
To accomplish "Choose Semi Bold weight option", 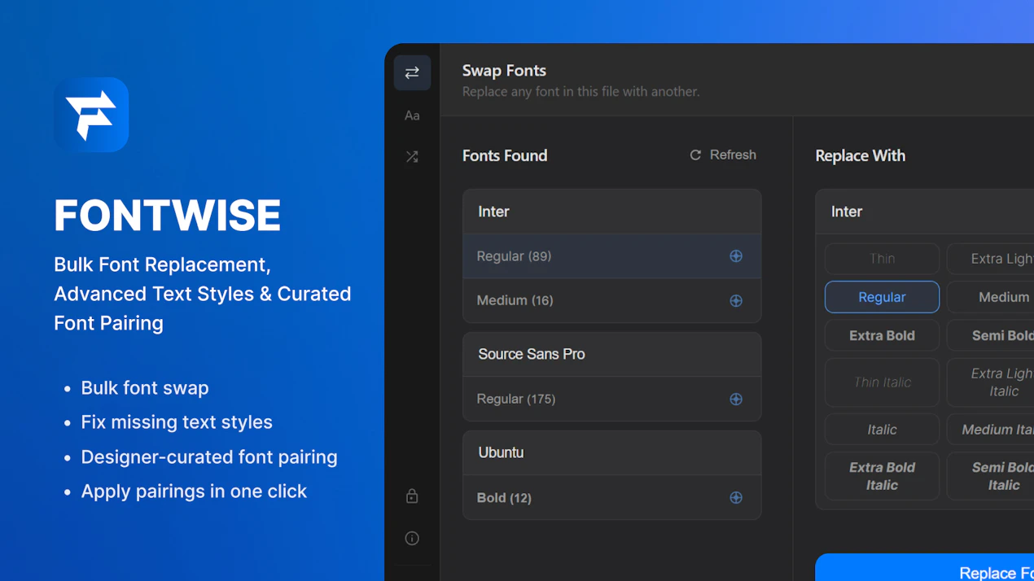I will pos(990,335).
